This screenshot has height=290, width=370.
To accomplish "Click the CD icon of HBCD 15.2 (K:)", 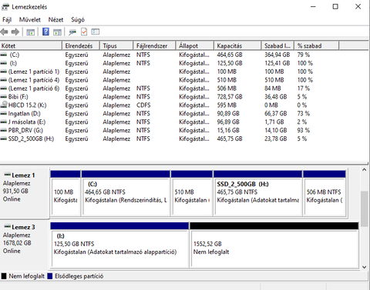I will (4, 105).
